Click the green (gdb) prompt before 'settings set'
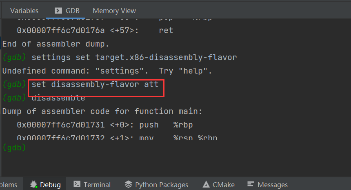Screen dimensions: 351x190 click(14, 58)
